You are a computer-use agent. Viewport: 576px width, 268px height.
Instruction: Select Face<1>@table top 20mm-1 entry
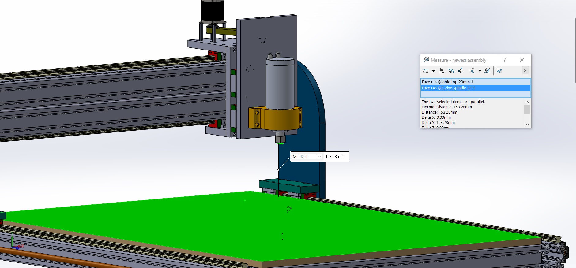coord(447,82)
